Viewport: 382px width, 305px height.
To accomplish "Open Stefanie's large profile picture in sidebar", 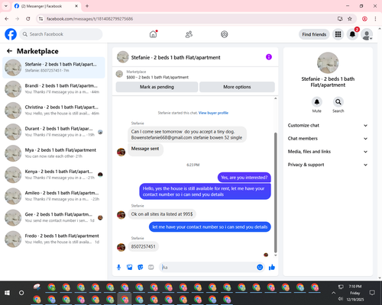I will 328,63.
